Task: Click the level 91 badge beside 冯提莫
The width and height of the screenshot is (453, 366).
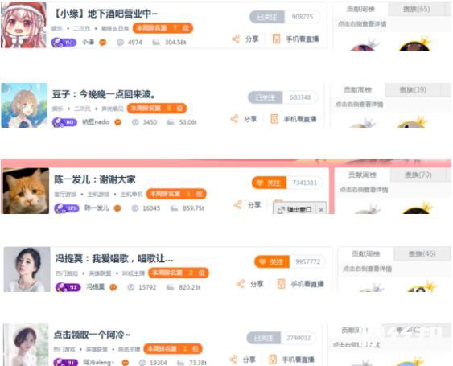Action: [x=68, y=287]
